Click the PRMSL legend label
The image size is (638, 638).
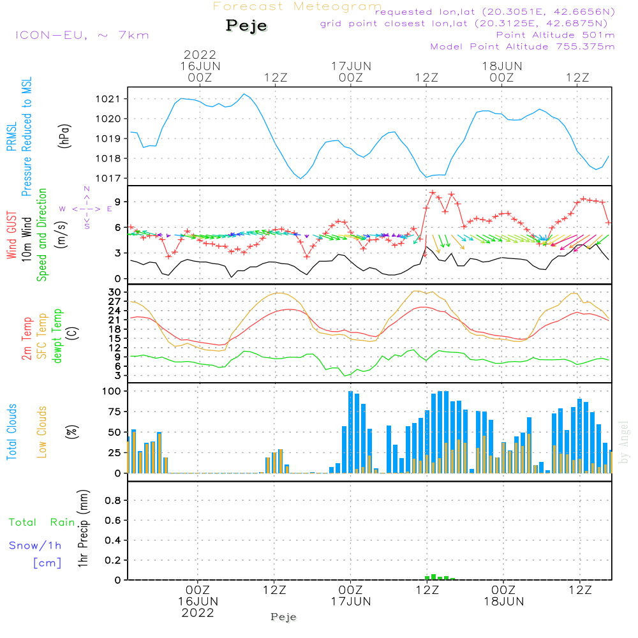[12, 136]
